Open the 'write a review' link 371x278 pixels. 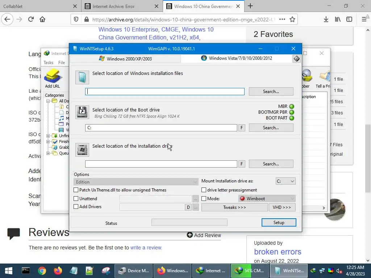click(x=146, y=248)
